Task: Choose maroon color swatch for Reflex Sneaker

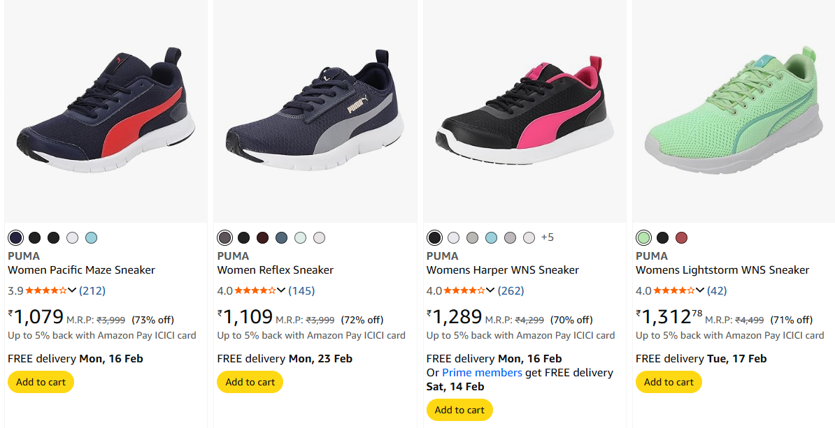Action: click(262, 237)
